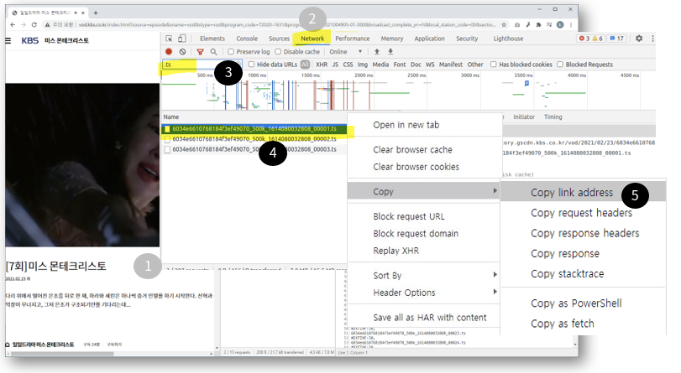Bookmark this page with the star
The width and height of the screenshot is (681, 373).
[x=504, y=24]
